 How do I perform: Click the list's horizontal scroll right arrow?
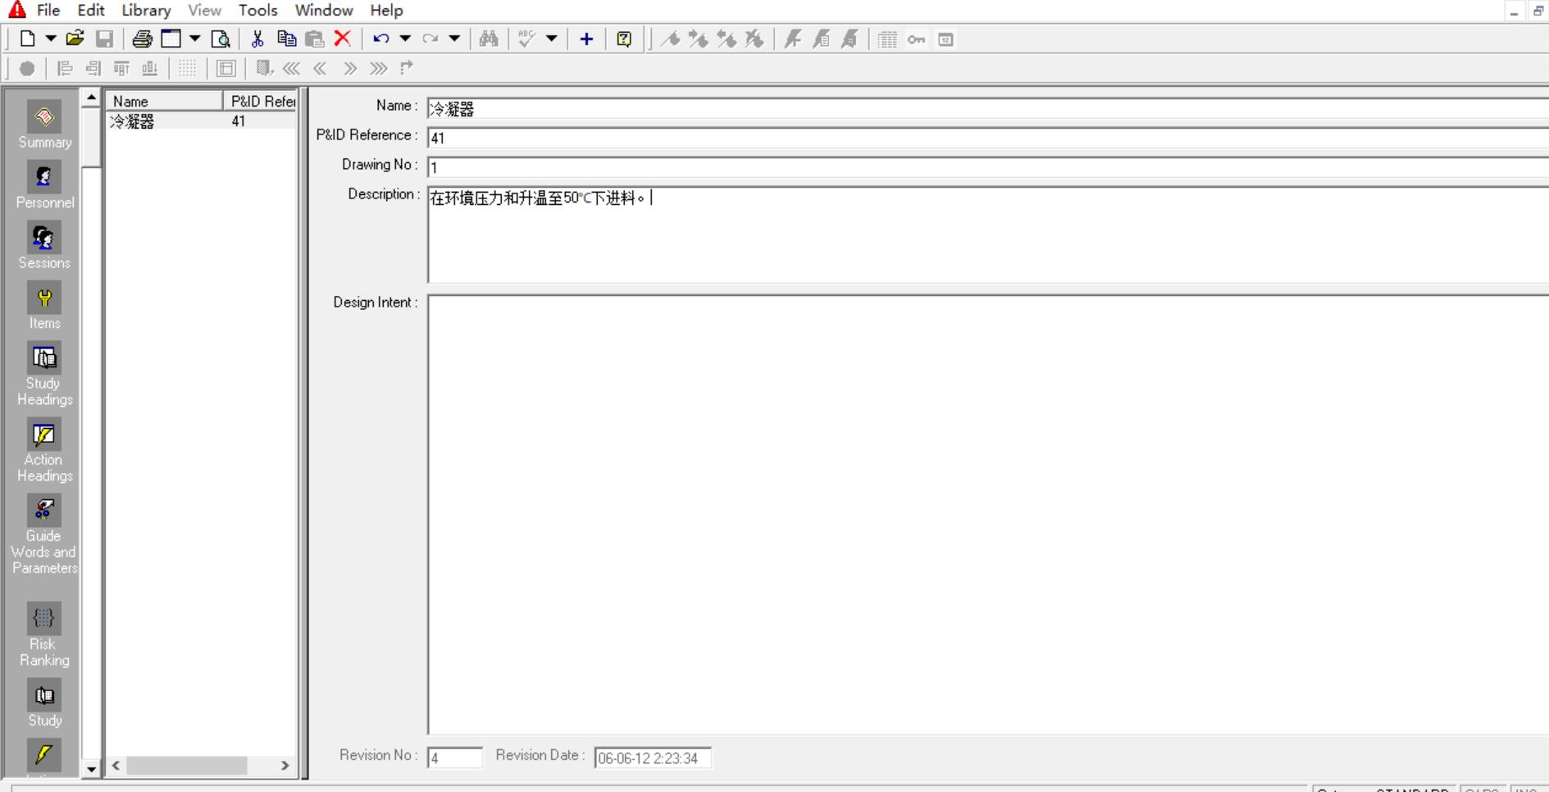point(285,765)
